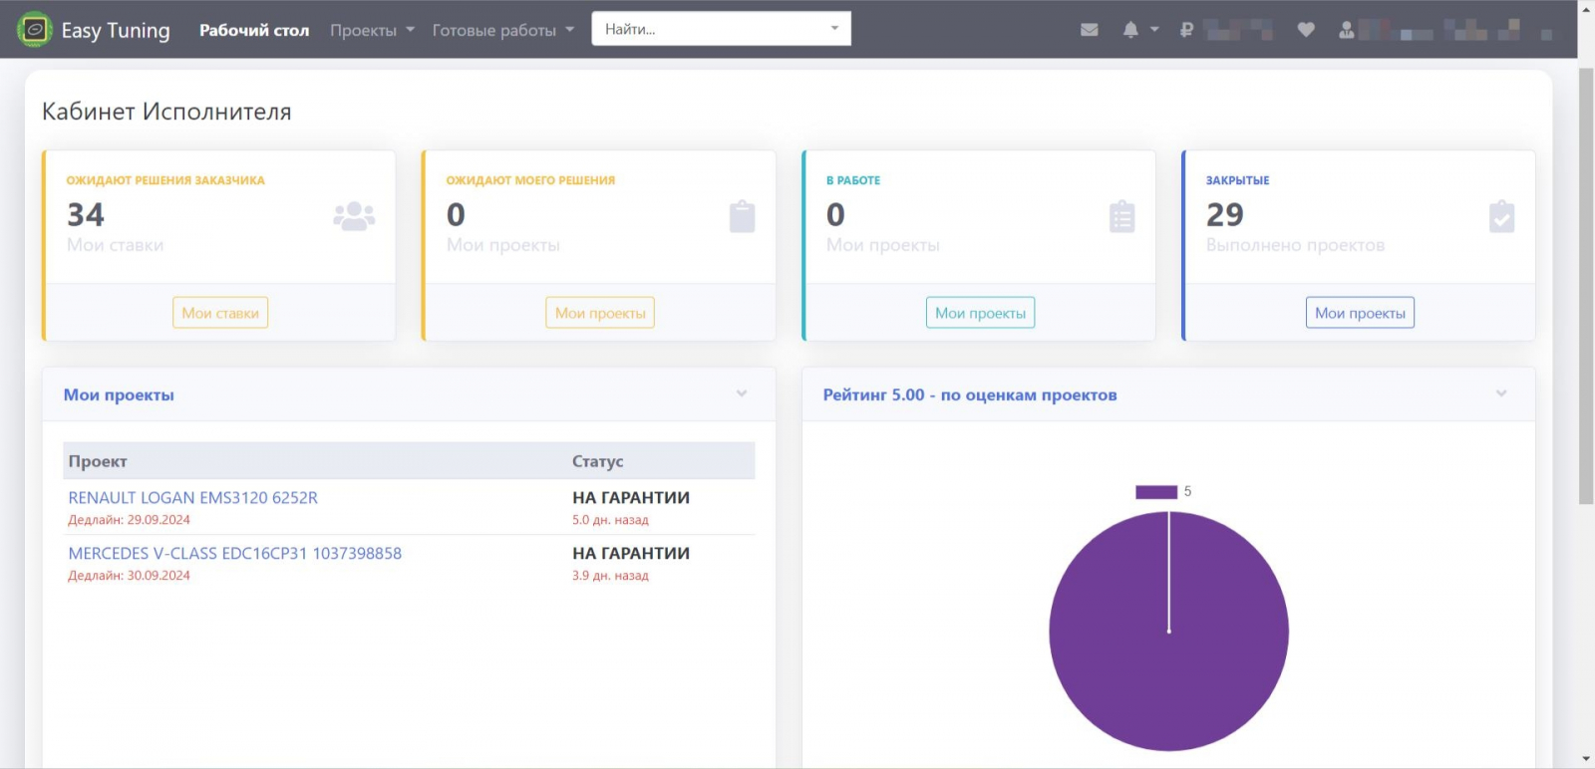Toggle the purple legend swatch labeled 5
Screen dimensions: 1595x769
[x=1156, y=492]
